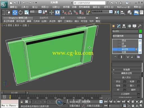Select the Element sub-object level
The width and height of the screenshot is (144, 108).
124,52
